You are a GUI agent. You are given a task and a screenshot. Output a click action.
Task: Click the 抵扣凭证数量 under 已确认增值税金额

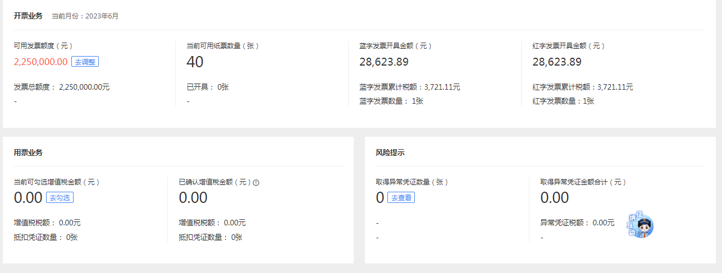pyautogui.click(x=211, y=237)
